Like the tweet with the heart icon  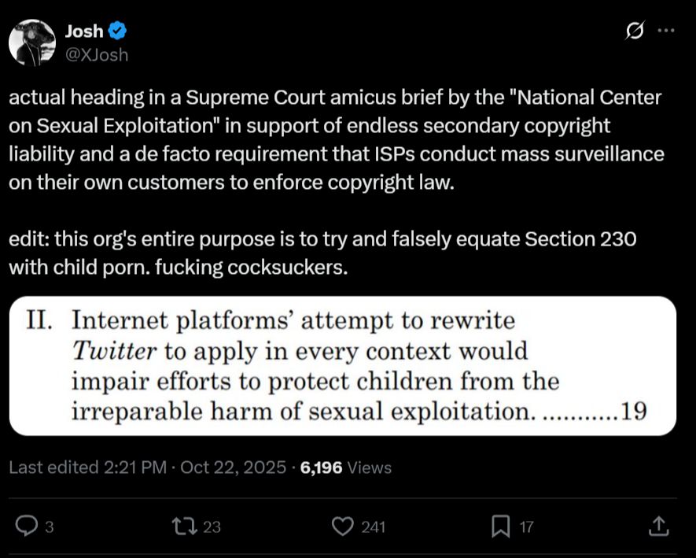click(343, 527)
